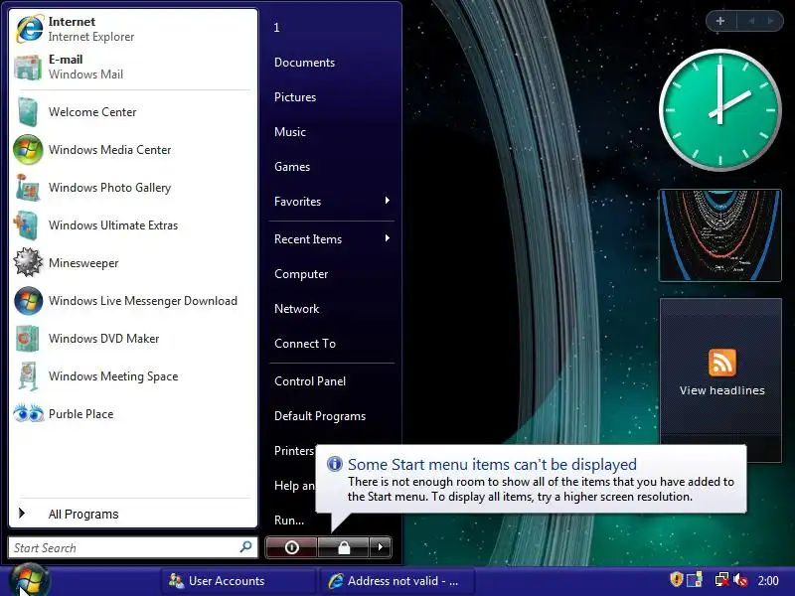Click the security shield tray icon

click(677, 579)
